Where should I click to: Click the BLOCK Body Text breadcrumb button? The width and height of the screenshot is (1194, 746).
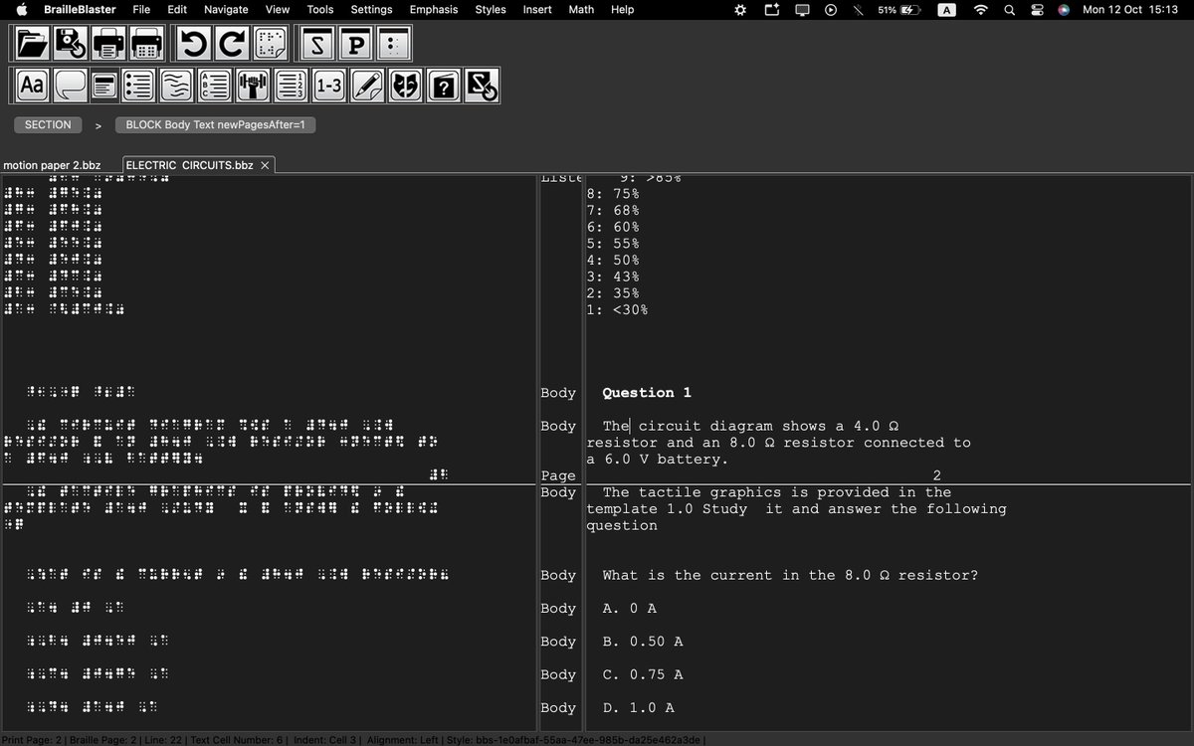215,125
